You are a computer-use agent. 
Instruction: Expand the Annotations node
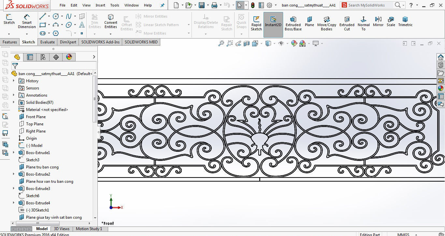(14, 95)
